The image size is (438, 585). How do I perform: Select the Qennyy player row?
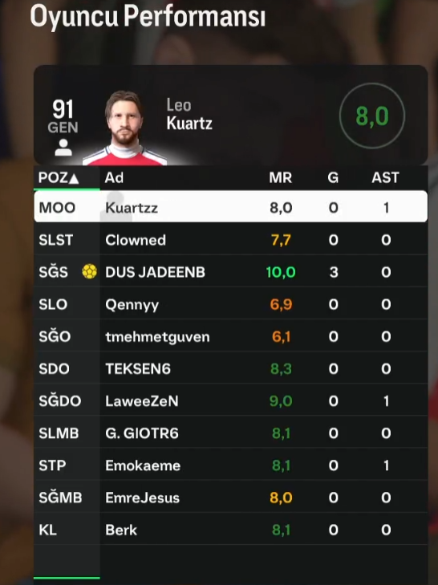click(230, 304)
